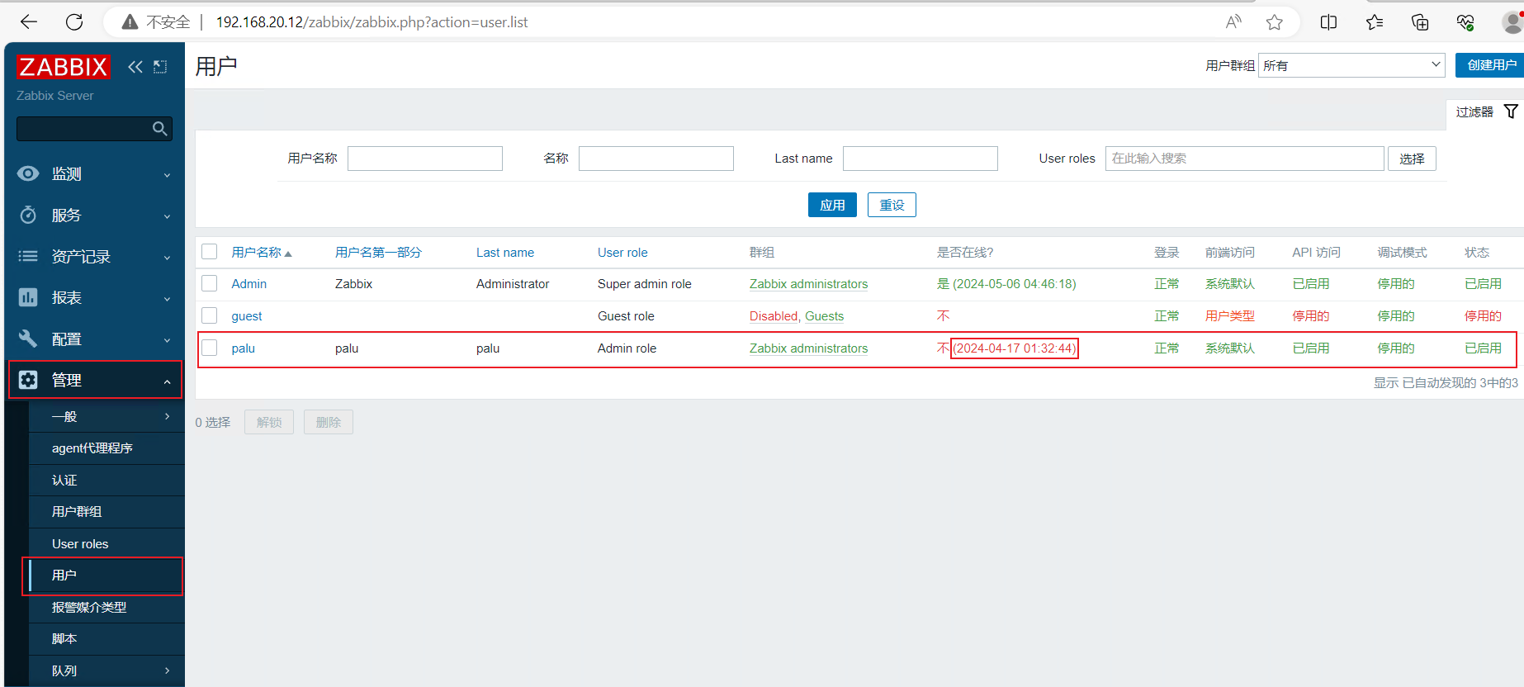Viewport: 1524px width, 687px height.
Task: Expand the 队列 submenu
Action: 106,670
